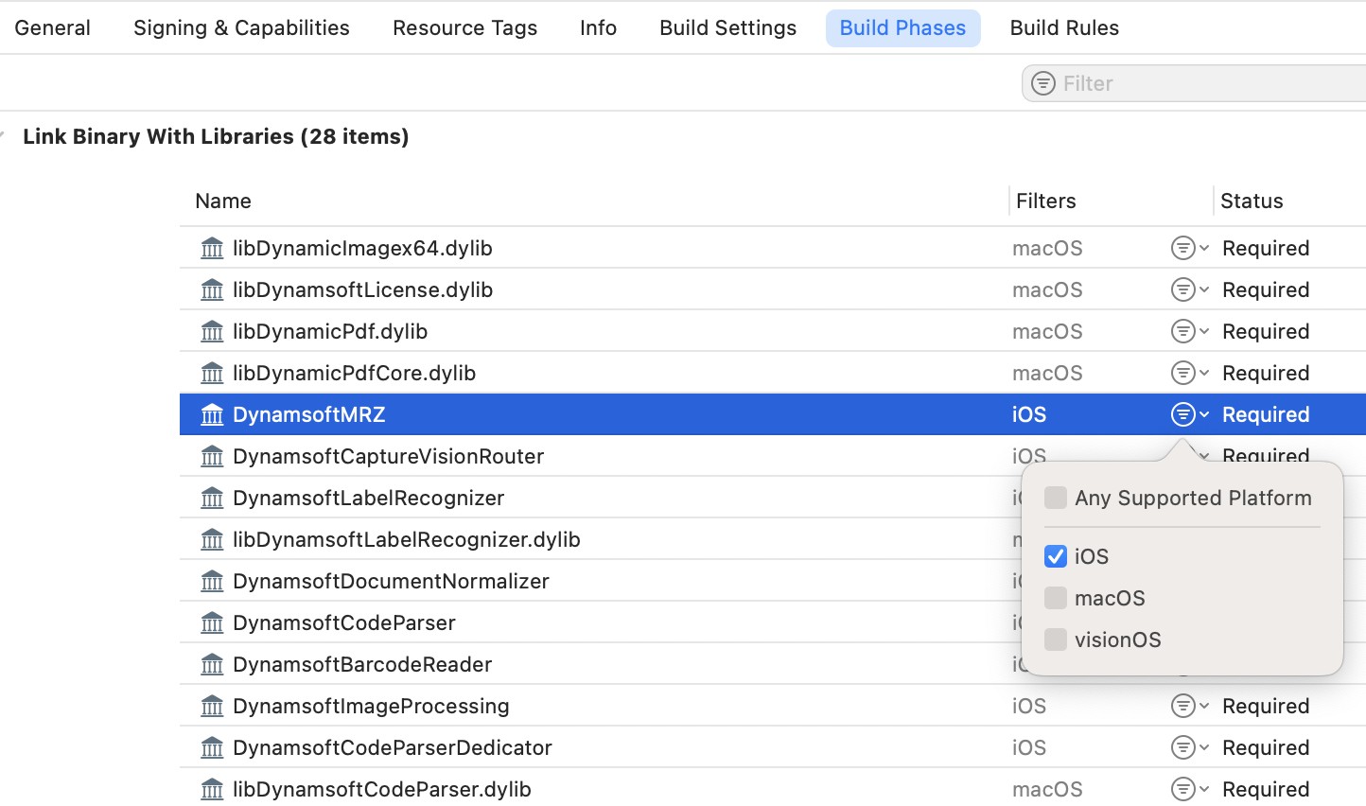Click the filter icon in the search field
This screenshot has width=1366, height=806.
tap(1043, 83)
